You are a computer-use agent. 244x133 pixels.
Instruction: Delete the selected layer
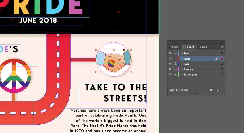pyautogui.click(x=218, y=90)
